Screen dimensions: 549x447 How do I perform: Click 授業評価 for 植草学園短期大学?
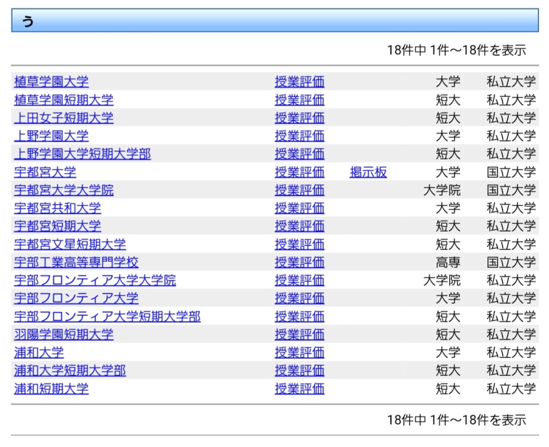299,100
